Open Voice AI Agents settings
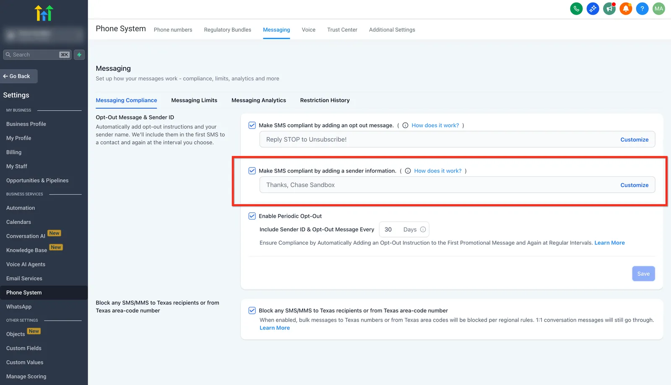The height and width of the screenshot is (385, 671). pos(26,264)
